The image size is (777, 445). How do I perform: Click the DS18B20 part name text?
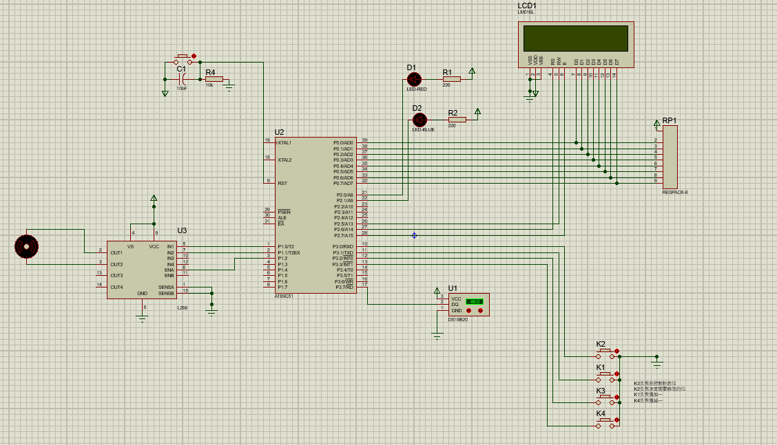tap(458, 320)
